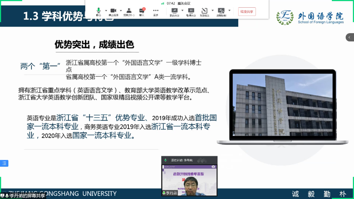Click the blue list icon on left edge
The image size is (354, 199).
4,163
